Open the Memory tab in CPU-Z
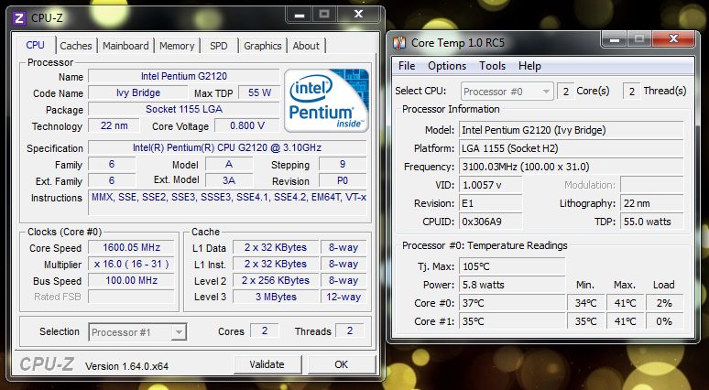 (177, 46)
